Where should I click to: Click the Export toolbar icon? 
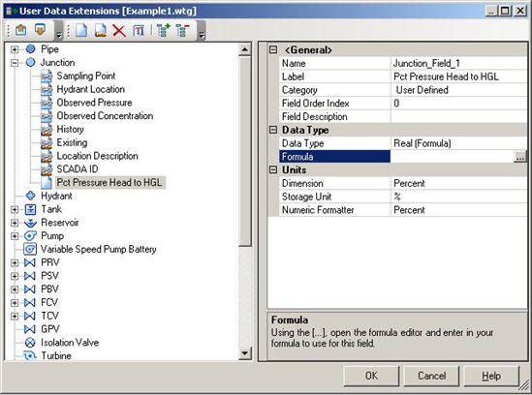(x=40, y=30)
